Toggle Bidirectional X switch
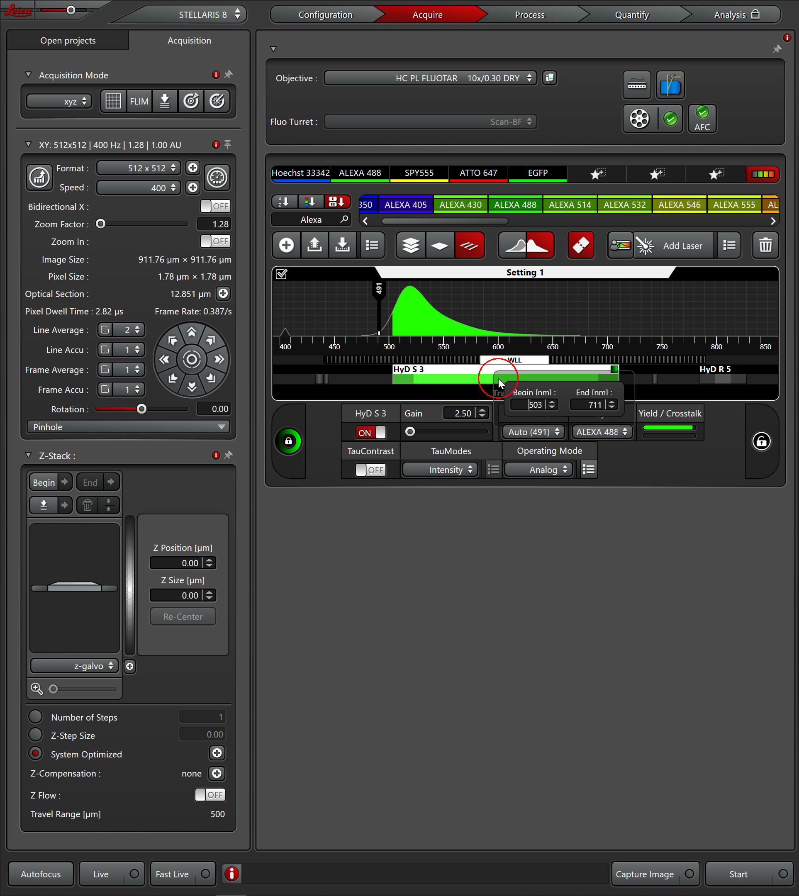 [x=215, y=206]
